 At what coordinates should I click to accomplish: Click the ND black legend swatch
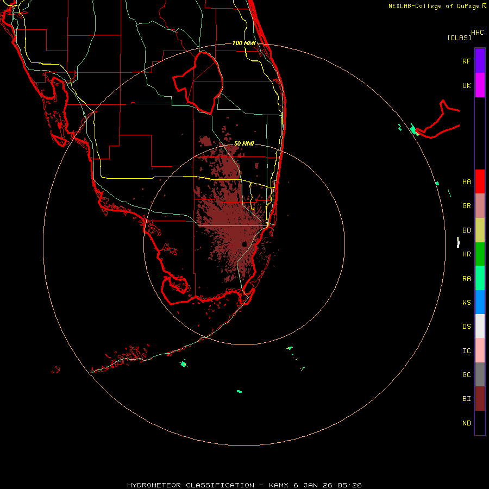480,423
